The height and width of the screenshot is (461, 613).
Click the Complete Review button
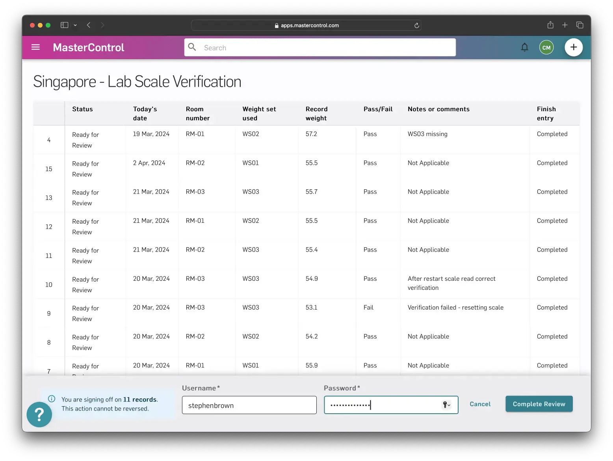tap(539, 404)
